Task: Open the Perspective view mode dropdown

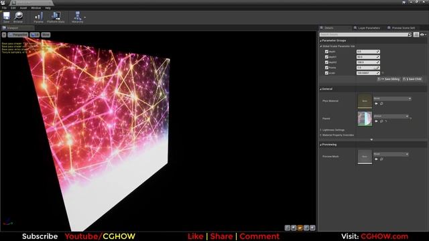Action: point(18,35)
